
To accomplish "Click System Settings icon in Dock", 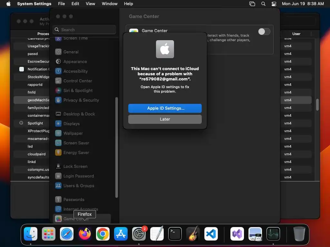I will [139, 234].
